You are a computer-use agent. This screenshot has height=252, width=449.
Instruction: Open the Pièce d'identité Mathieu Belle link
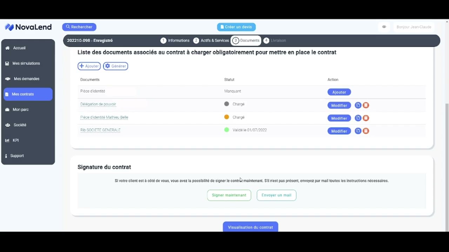pos(104,117)
